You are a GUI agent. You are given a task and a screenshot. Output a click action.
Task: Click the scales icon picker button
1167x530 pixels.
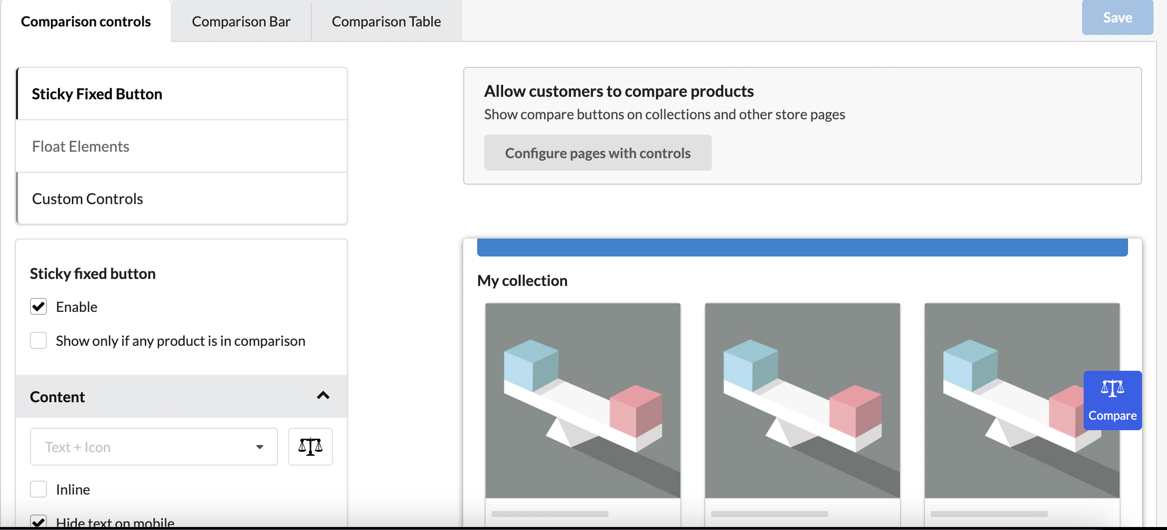click(310, 447)
